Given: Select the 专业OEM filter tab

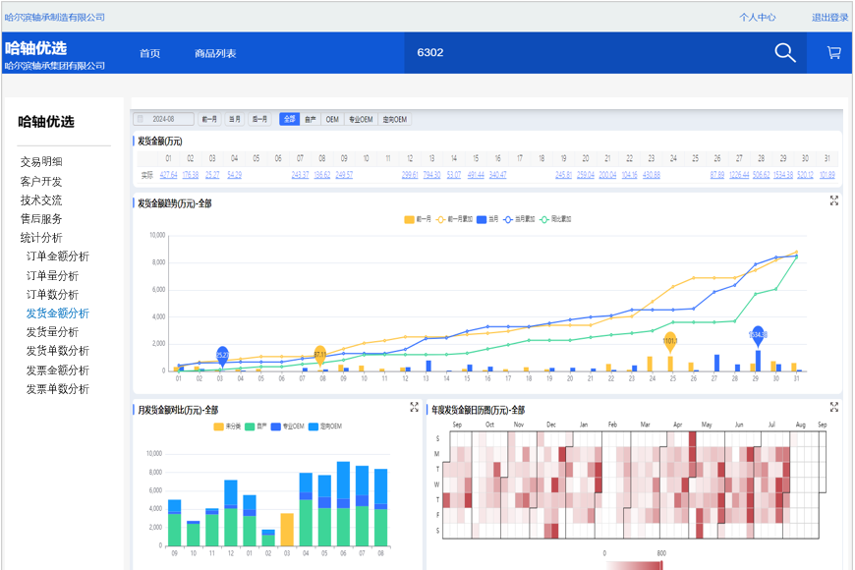Looking at the screenshot, I should (x=361, y=119).
